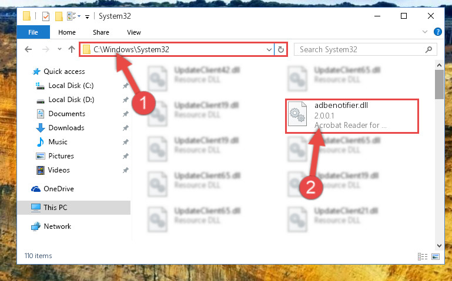Refresh the System32 folder view

coord(281,49)
